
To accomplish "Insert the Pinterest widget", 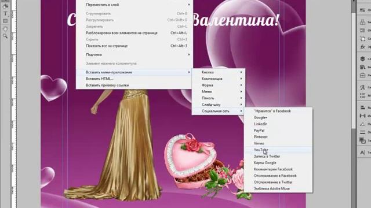I will (278, 137).
